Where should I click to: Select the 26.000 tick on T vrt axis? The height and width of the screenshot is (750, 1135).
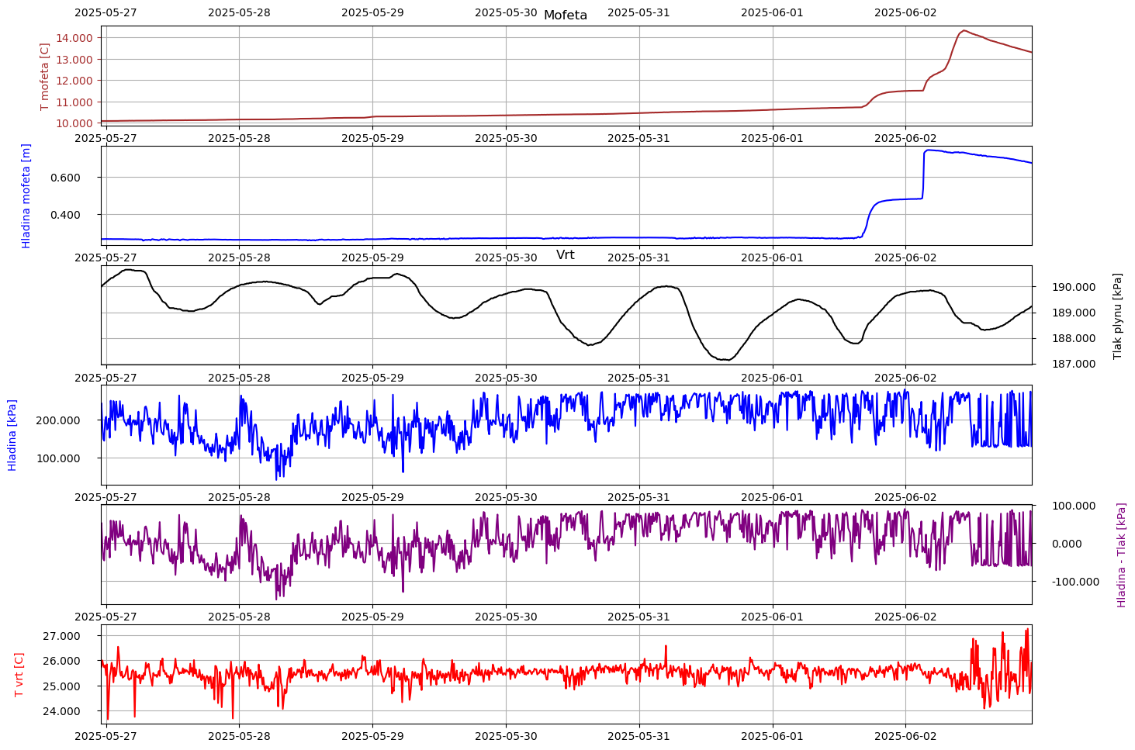click(x=61, y=661)
